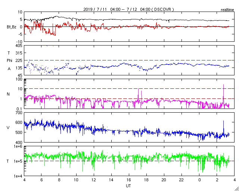Click the "225" tick on the Phi axis
The width and height of the screenshot is (239, 191).
click(x=19, y=60)
